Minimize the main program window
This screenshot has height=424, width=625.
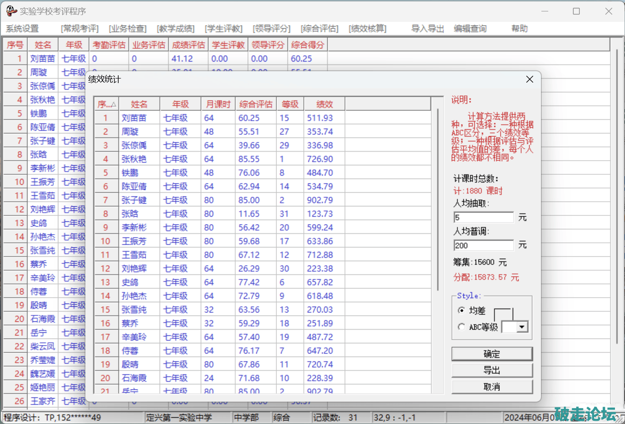pos(545,11)
